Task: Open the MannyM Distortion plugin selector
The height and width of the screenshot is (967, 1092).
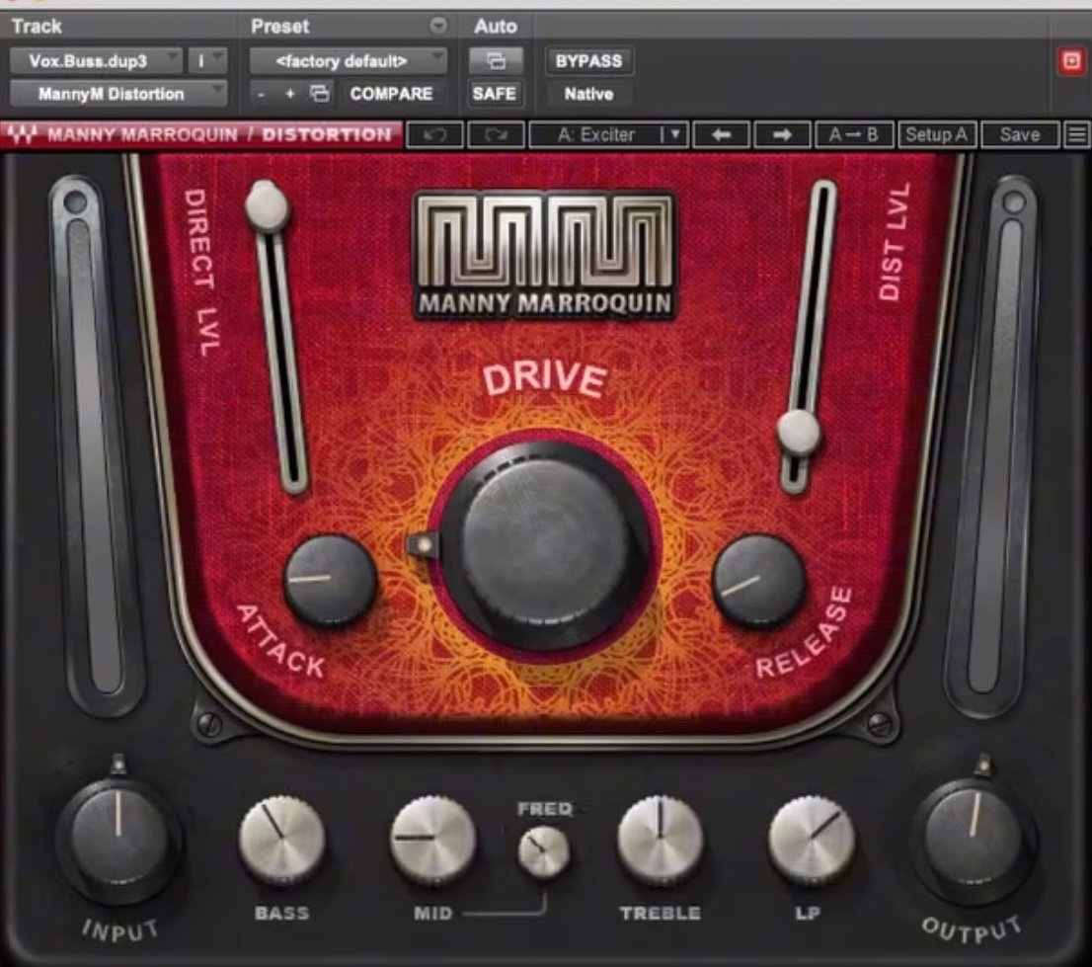Action: pyautogui.click(x=119, y=94)
